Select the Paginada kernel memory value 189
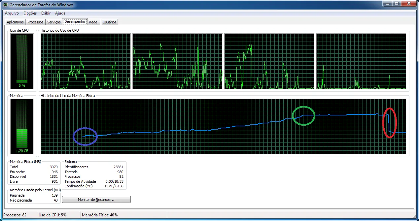 point(54,195)
